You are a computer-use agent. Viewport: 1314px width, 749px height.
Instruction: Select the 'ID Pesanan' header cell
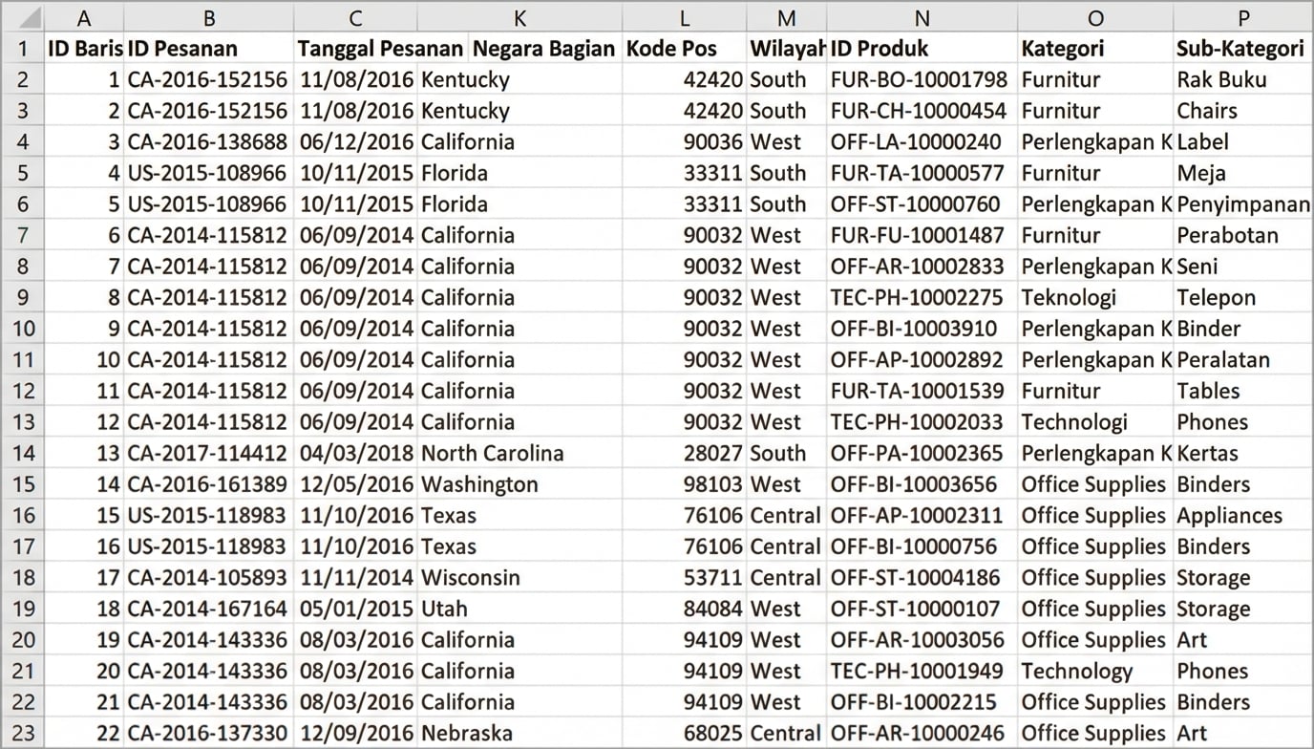pyautogui.click(x=208, y=49)
